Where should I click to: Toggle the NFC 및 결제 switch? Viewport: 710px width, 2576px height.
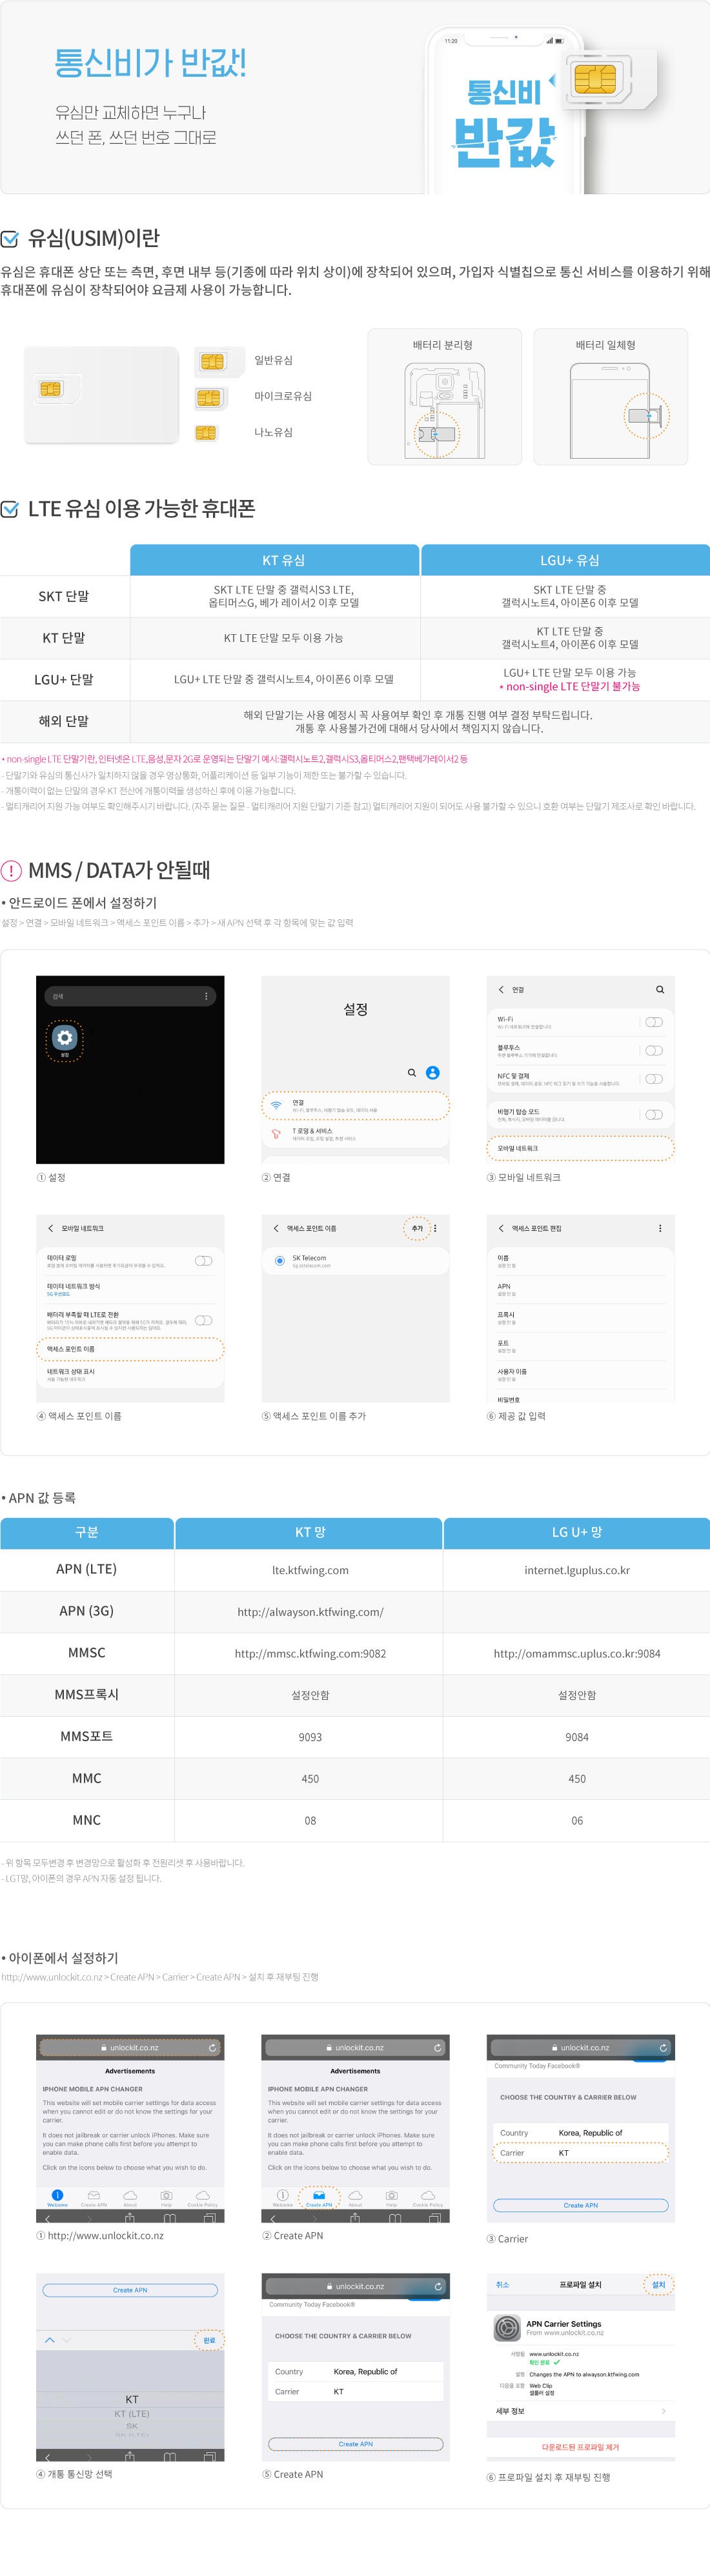coord(654,1079)
